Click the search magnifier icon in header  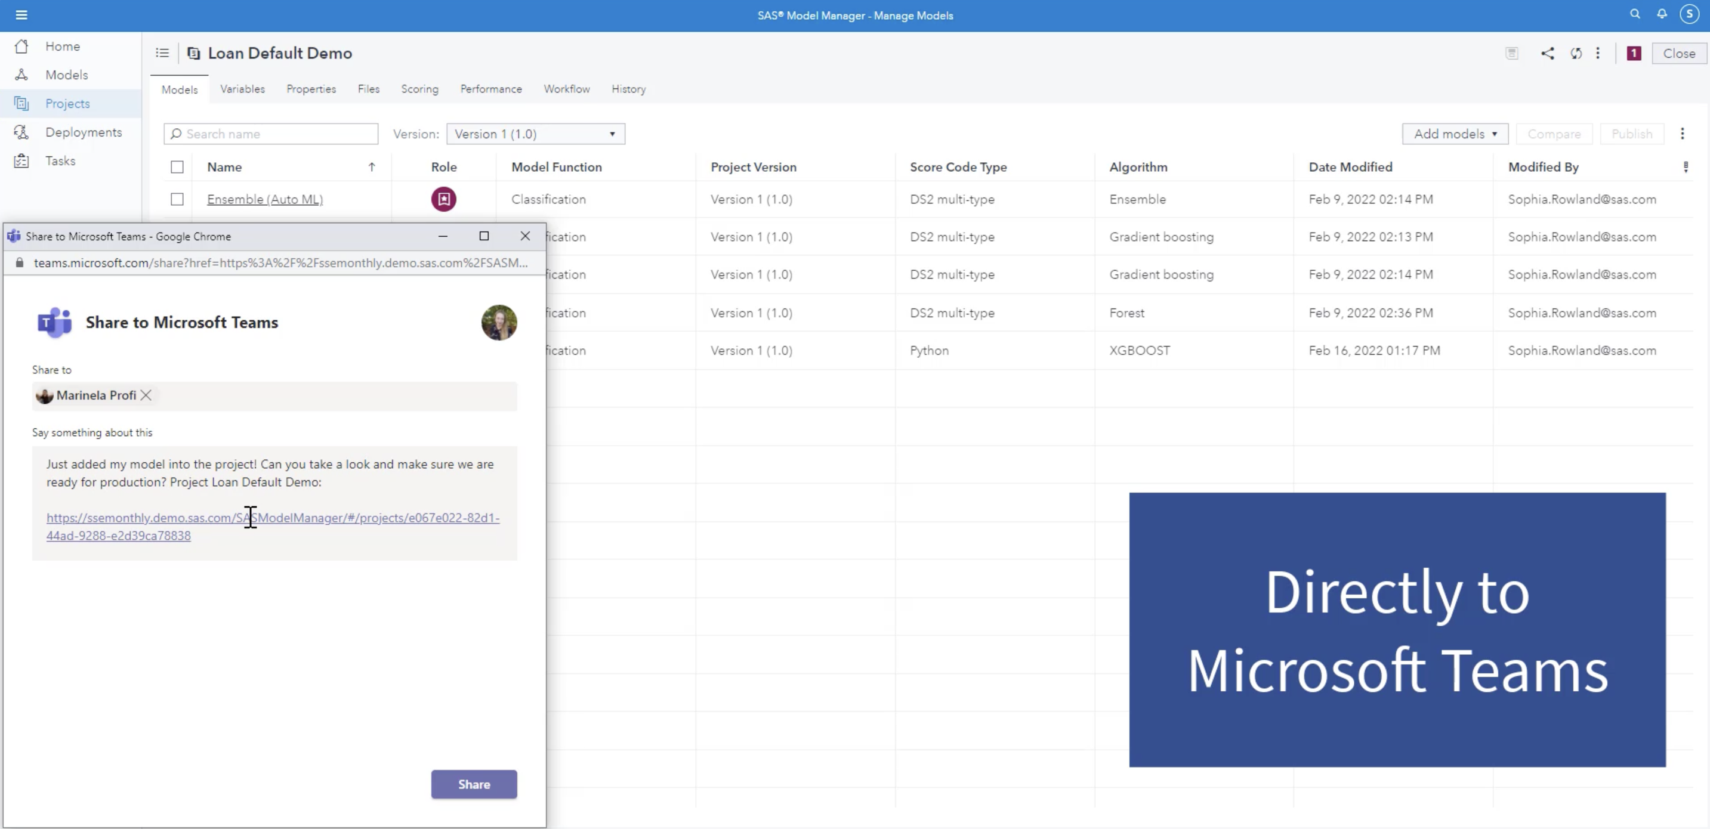[1635, 14]
